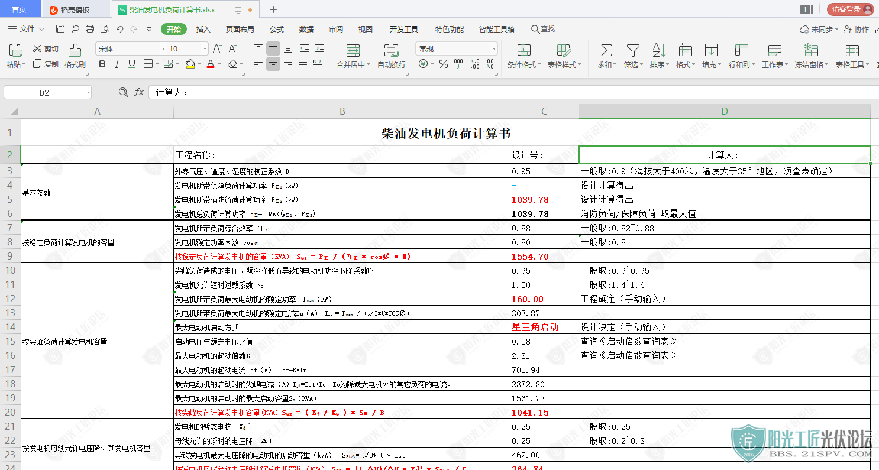Click Copy (复制)
The image size is (879, 470).
(x=46, y=64)
